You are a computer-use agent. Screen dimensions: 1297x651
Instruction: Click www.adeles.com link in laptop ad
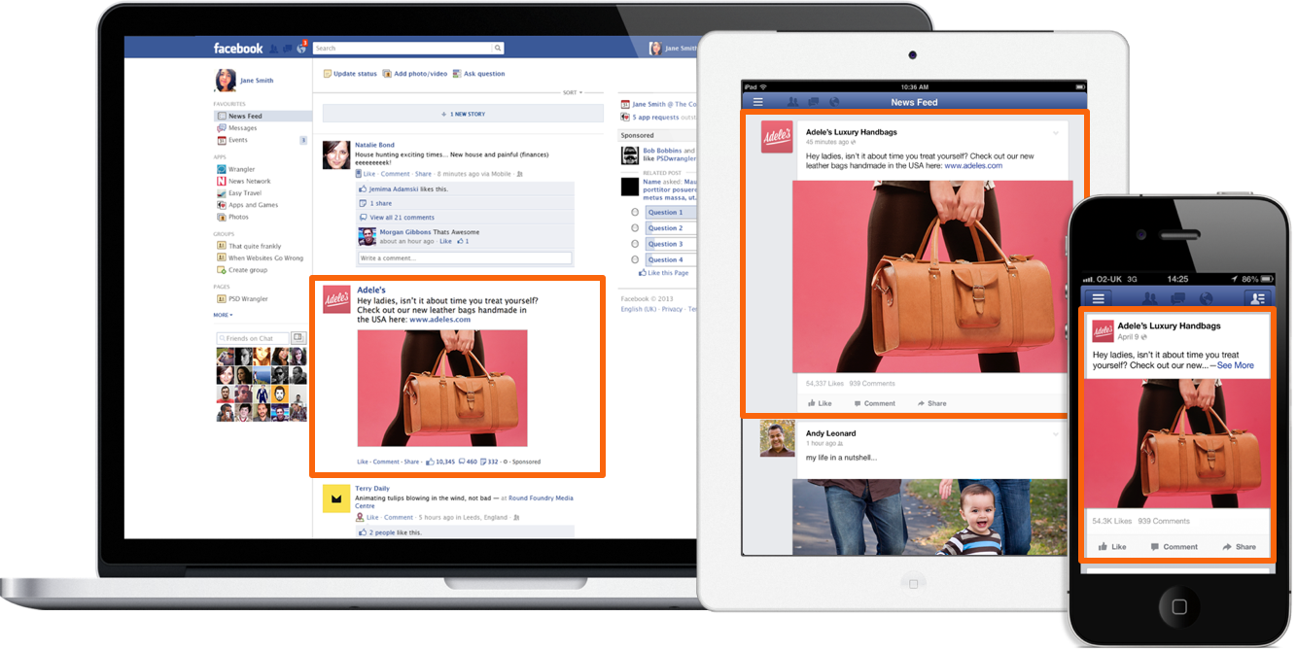(439, 319)
